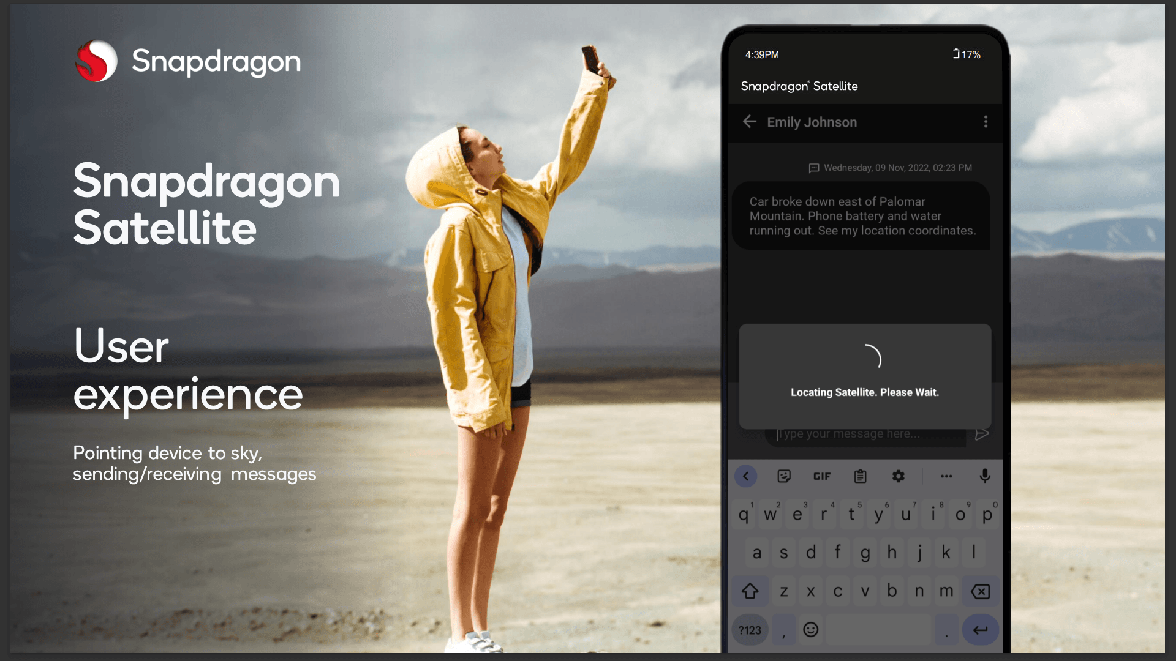Open Emily Johnson's conversation options via three-dot menu
1176x661 pixels.
coord(986,122)
